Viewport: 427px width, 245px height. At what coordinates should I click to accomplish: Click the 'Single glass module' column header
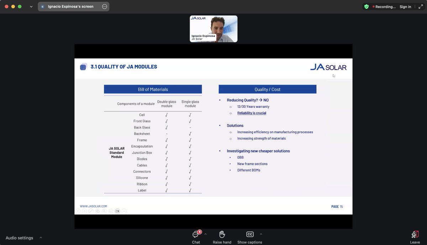[x=190, y=104]
